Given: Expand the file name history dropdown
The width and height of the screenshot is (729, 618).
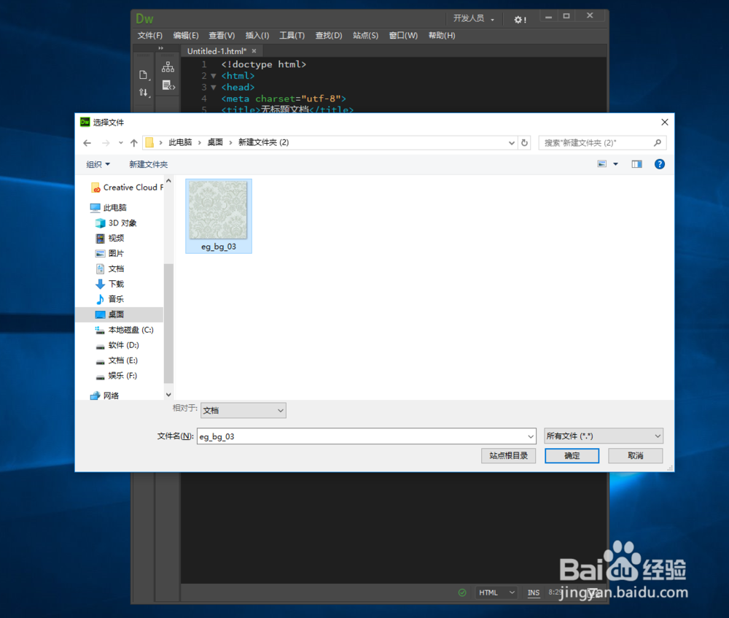Looking at the screenshot, I should pyautogui.click(x=531, y=436).
